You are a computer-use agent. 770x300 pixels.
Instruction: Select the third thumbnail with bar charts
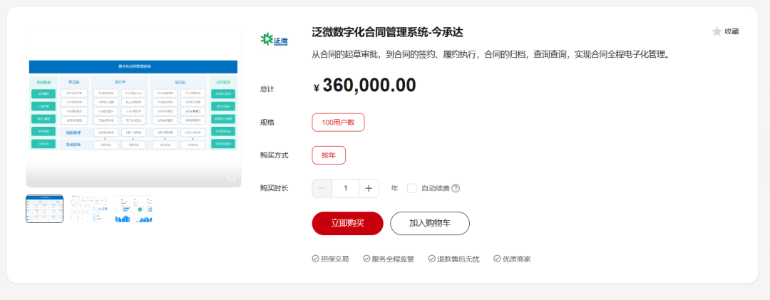click(x=133, y=209)
